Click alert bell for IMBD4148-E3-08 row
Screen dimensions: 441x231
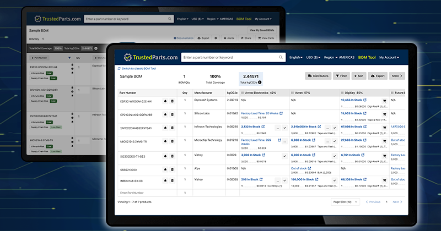point(165,180)
